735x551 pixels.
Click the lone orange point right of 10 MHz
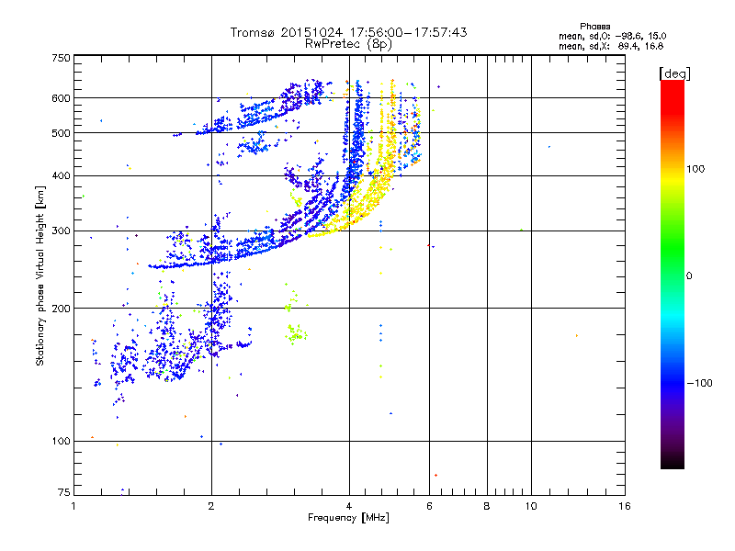(577, 336)
